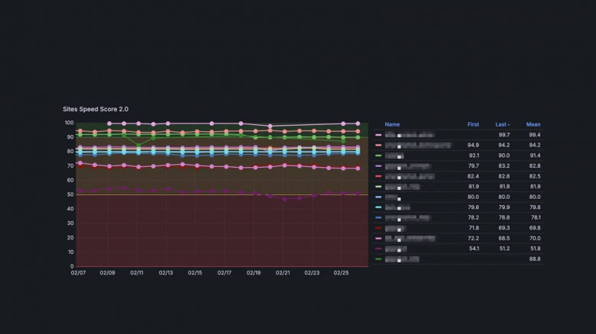
Task: Click the dark purple line's lowest point at 02/21
Action: (284, 199)
